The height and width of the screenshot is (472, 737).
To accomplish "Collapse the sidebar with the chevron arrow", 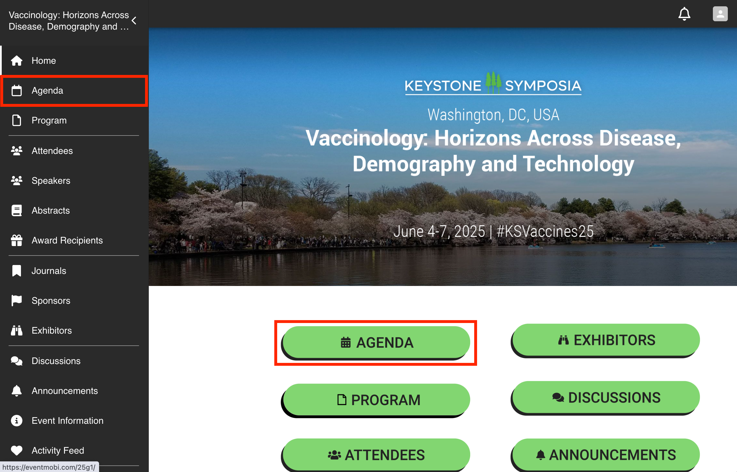I will pyautogui.click(x=134, y=21).
